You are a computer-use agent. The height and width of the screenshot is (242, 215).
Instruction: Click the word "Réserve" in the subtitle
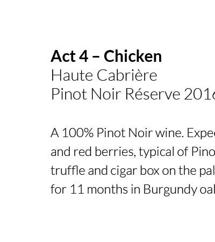153,94
